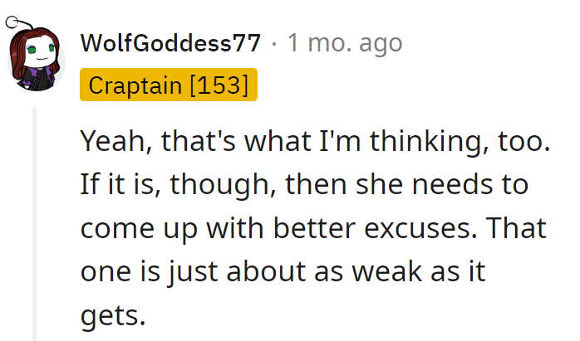
Task: Click the yellow "Craptain [153]" flair badge
Action: [169, 85]
